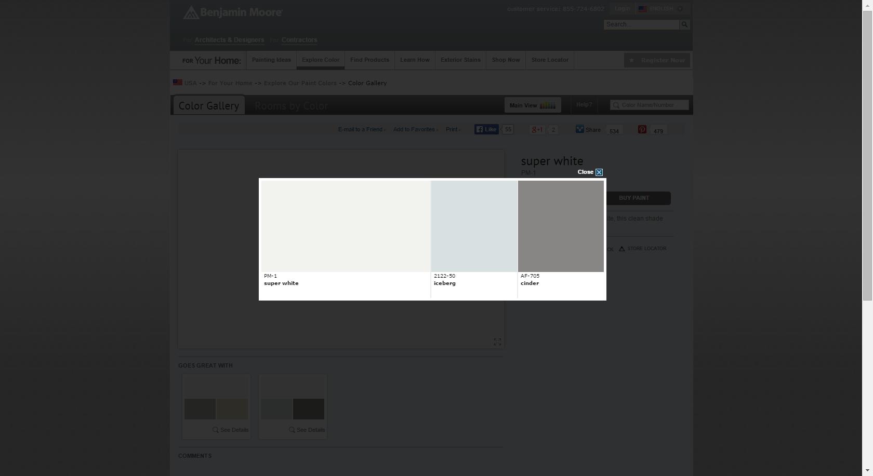The image size is (873, 476).
Task: Click the Google +1 icon
Action: click(x=536, y=130)
